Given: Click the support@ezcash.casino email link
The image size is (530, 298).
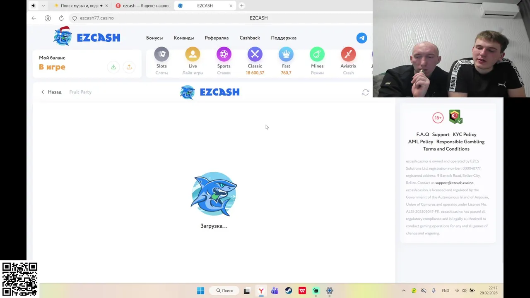Looking at the screenshot, I should pyautogui.click(x=454, y=183).
